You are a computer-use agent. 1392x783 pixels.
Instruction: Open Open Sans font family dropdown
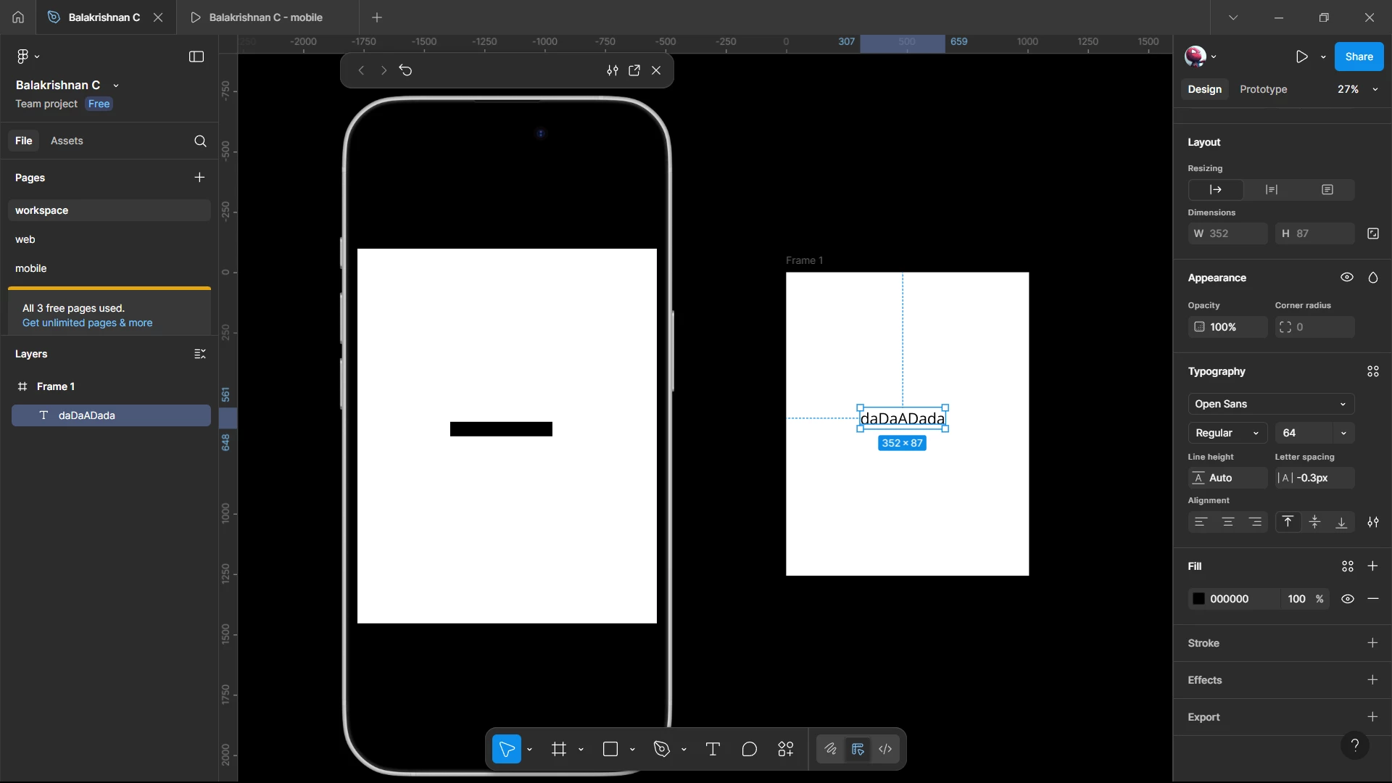[x=1270, y=404]
